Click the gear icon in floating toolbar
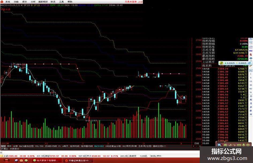The height and width of the screenshot is (163, 253). tap(248, 145)
